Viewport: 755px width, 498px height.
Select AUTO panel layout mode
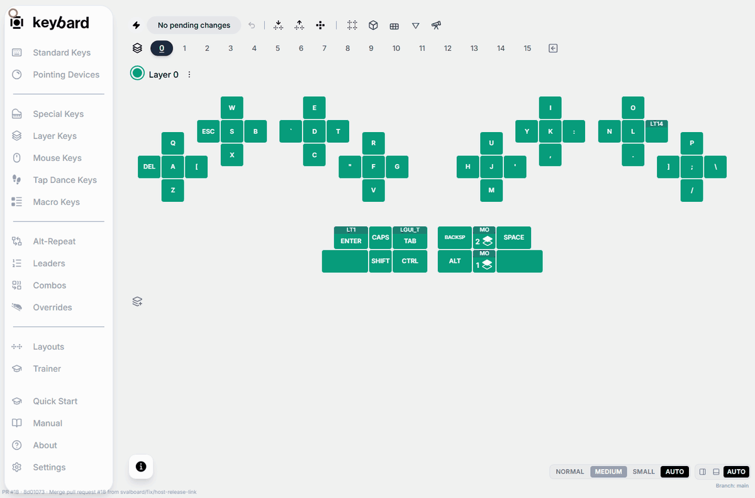[x=736, y=472]
